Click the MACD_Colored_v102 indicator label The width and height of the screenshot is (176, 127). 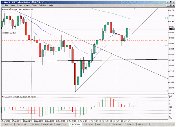pos(19,97)
